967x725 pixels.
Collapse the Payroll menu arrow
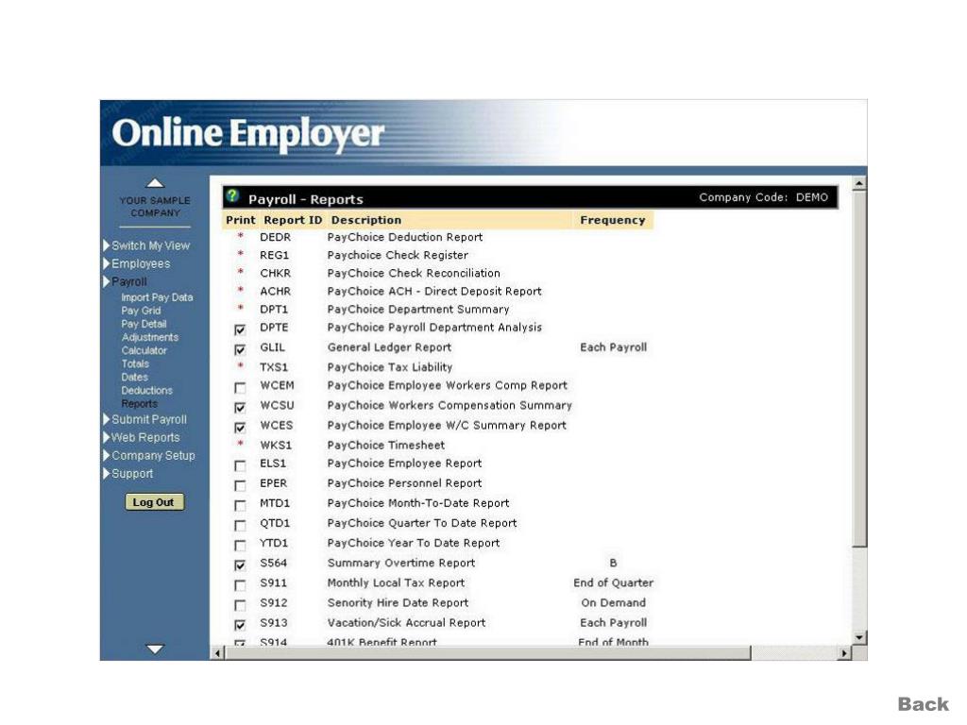tap(106, 281)
